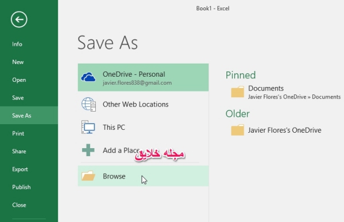Screen dimensions: 344x222
Task: Click the back arrow circle icon
Action: pos(19,19)
